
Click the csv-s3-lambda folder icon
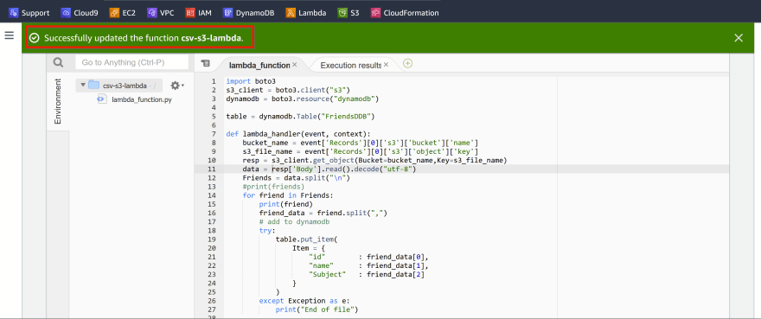[93, 85]
